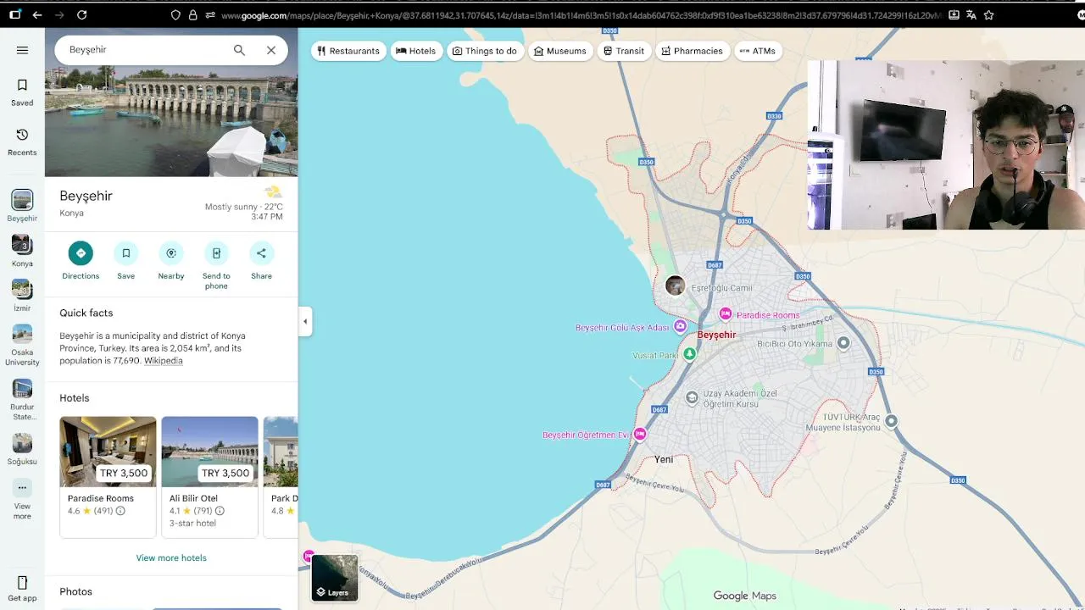Click browser back arrow
This screenshot has height=610, width=1085.
point(37,14)
